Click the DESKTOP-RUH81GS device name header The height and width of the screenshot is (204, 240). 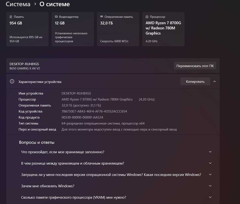point(24,64)
